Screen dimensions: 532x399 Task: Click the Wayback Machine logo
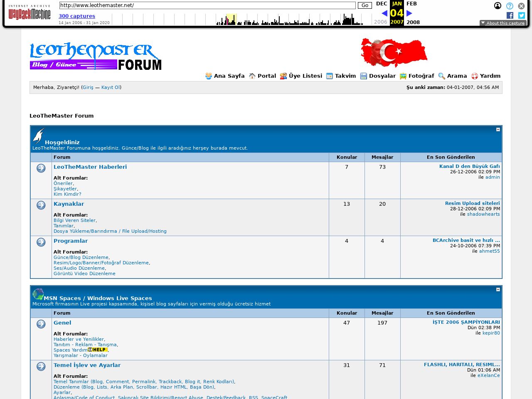(x=29, y=13)
